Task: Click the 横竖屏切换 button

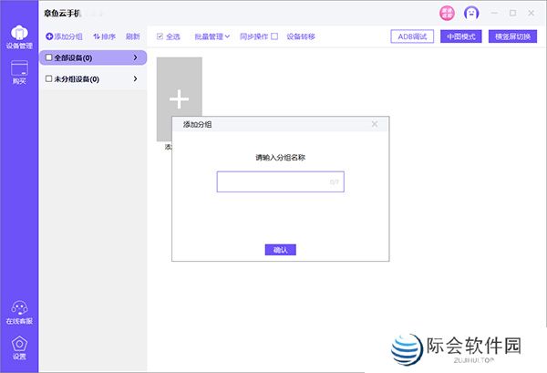Action: (512, 36)
